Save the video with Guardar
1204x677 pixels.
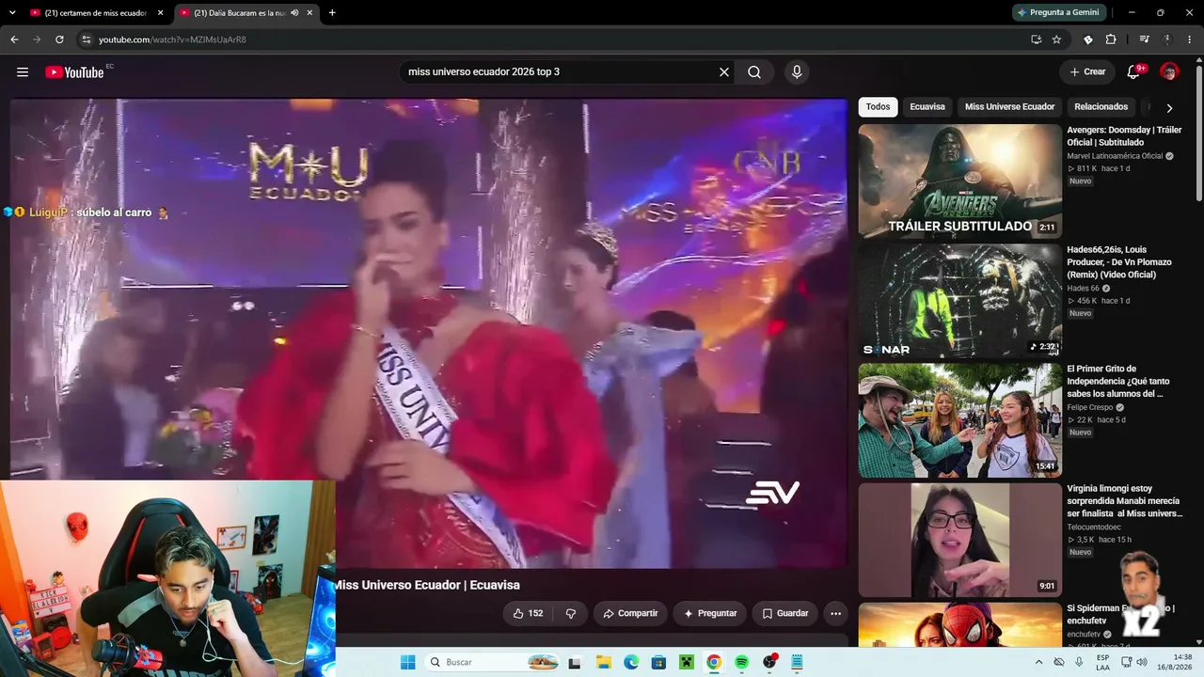pyautogui.click(x=785, y=613)
